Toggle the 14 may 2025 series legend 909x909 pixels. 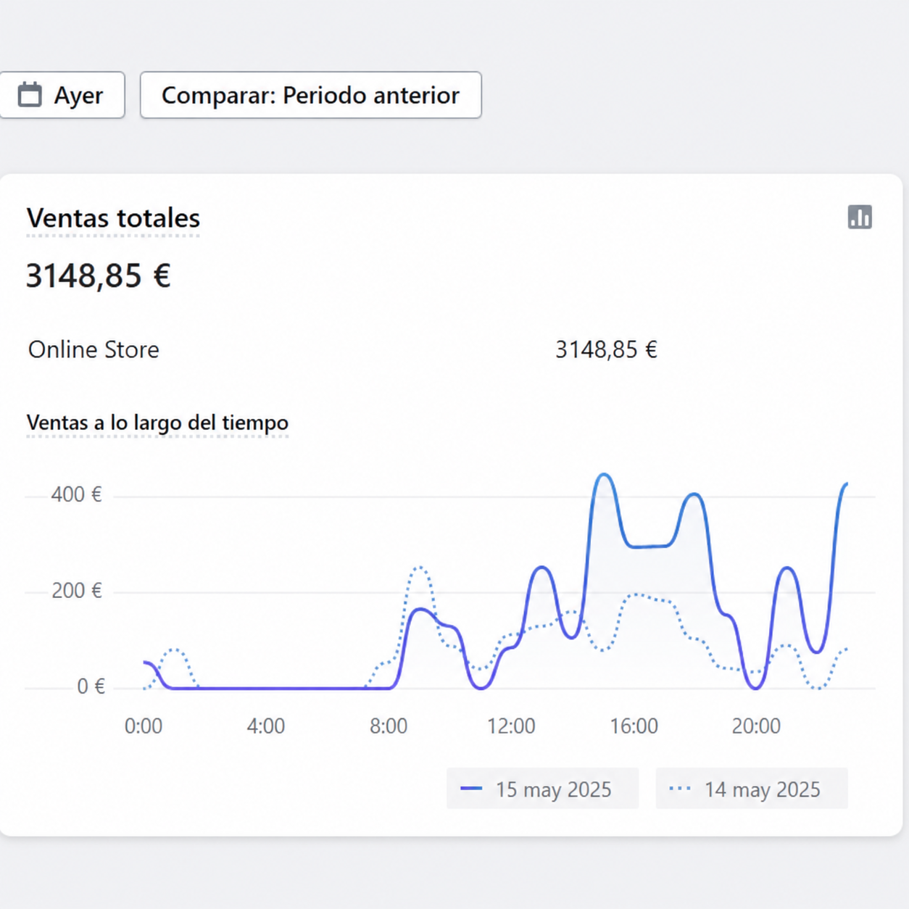pyautogui.click(x=752, y=788)
